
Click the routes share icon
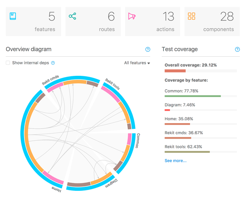73,16
